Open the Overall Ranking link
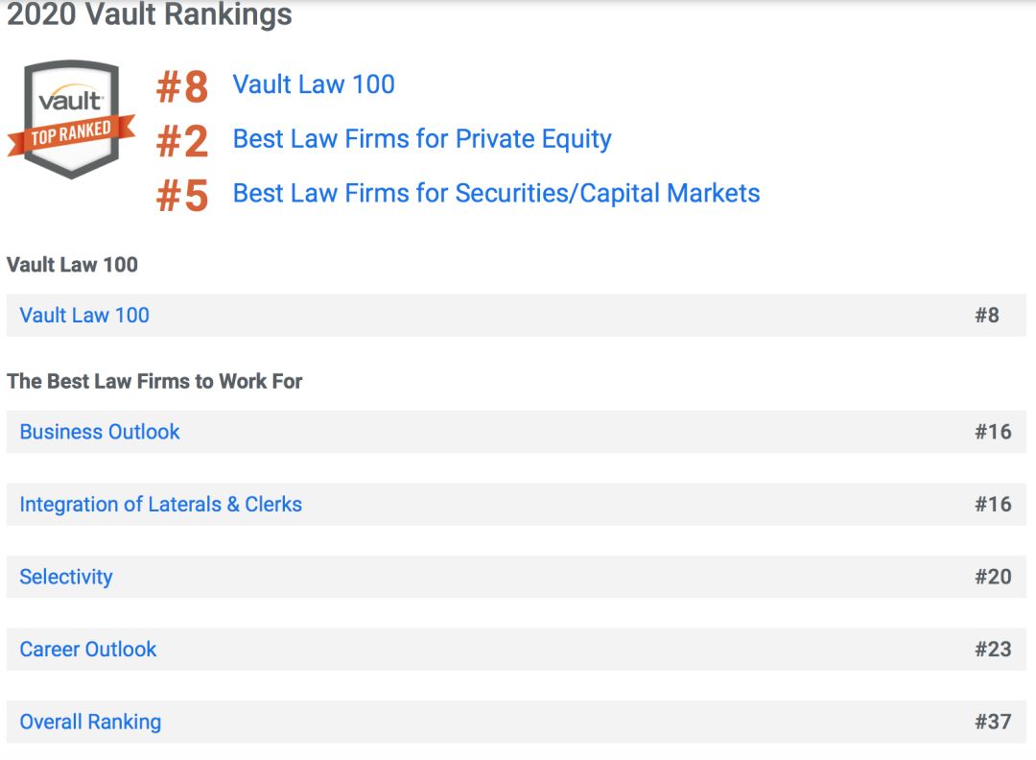This screenshot has height=760, width=1036. click(90, 722)
